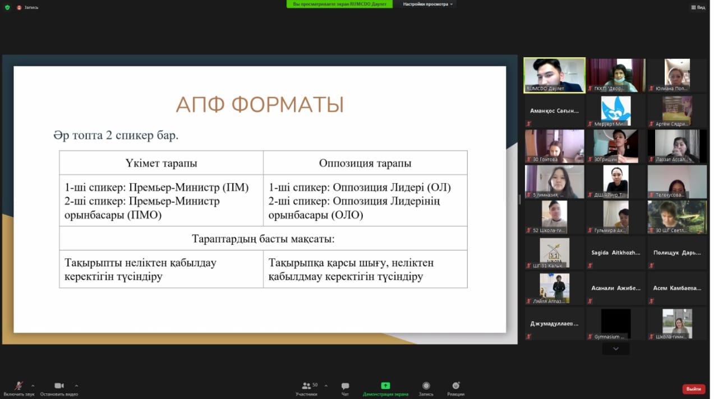Toggle the bottom toolbar Запись record button
Image resolution: width=718 pixels, height=399 pixels.
(x=426, y=386)
